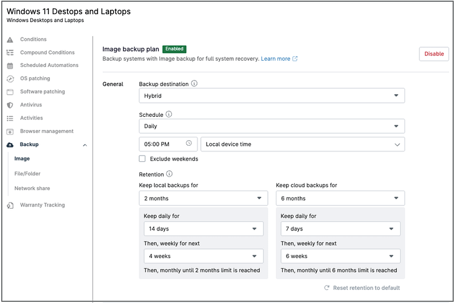Click the Schedule info icon

click(169, 114)
